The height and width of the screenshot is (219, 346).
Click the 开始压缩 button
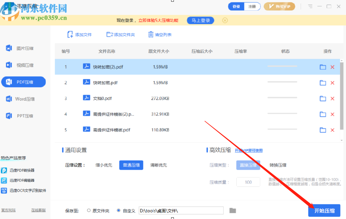(x=324, y=211)
